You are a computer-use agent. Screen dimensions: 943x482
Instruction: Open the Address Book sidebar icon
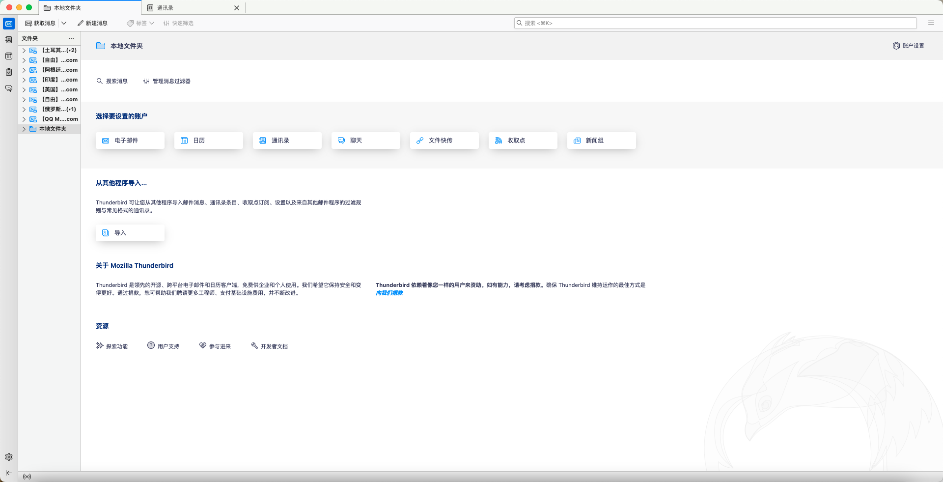(9, 40)
